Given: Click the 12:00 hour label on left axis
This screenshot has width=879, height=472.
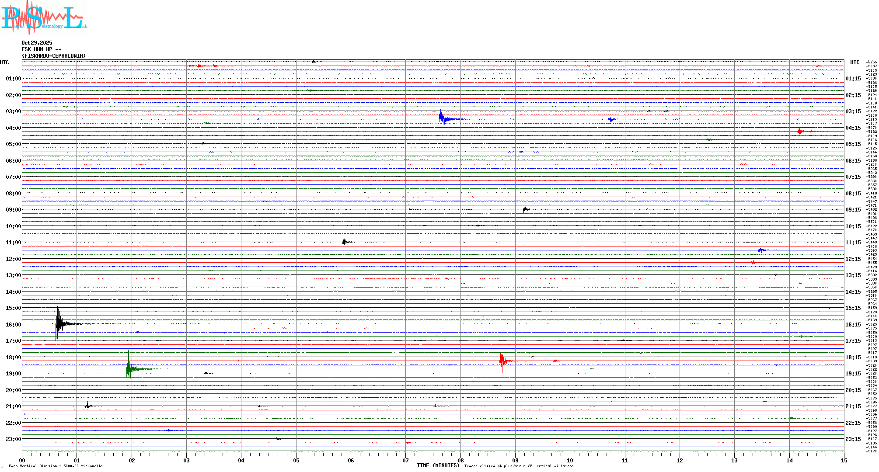Looking at the screenshot, I should [x=13, y=259].
